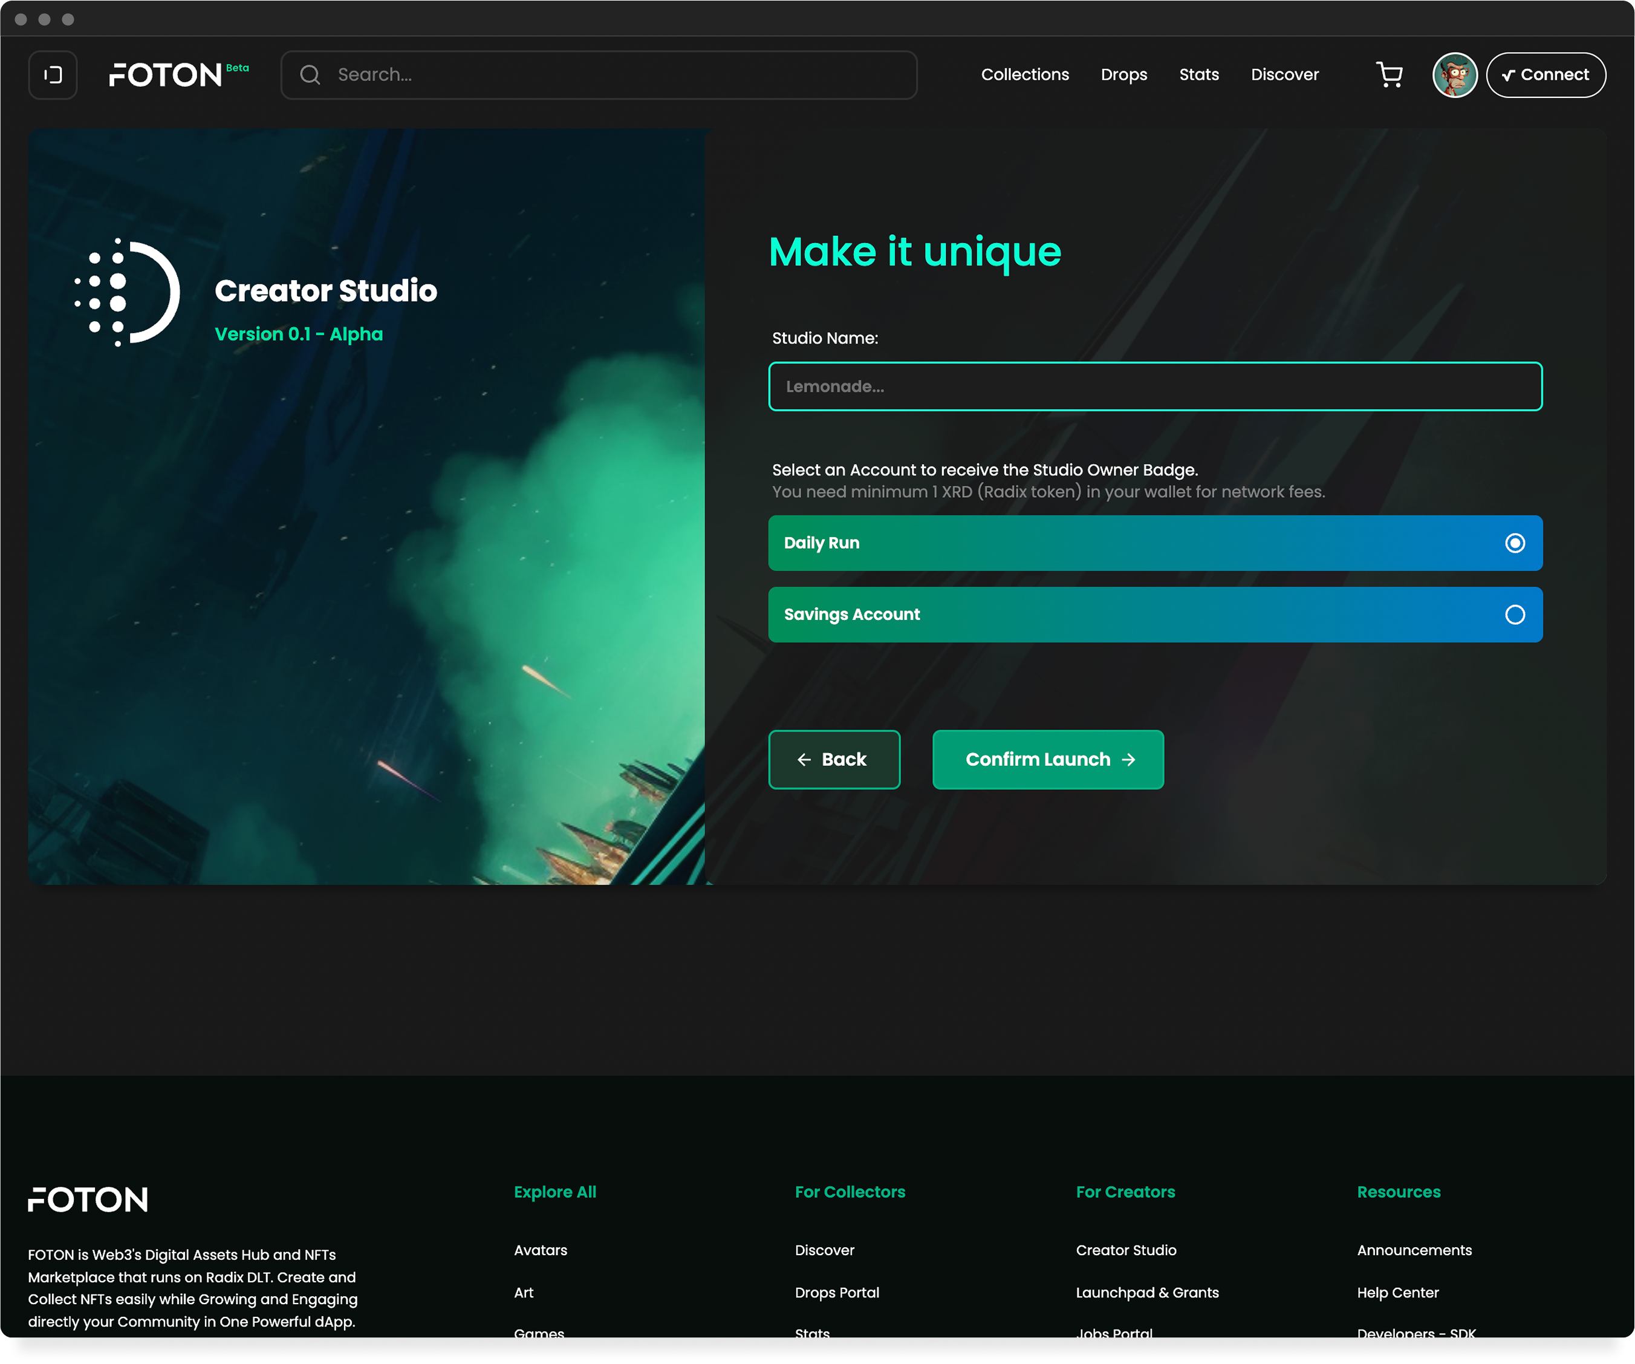Open the user avatar profile
Screen dimensions: 1635x1364
(x=1454, y=75)
